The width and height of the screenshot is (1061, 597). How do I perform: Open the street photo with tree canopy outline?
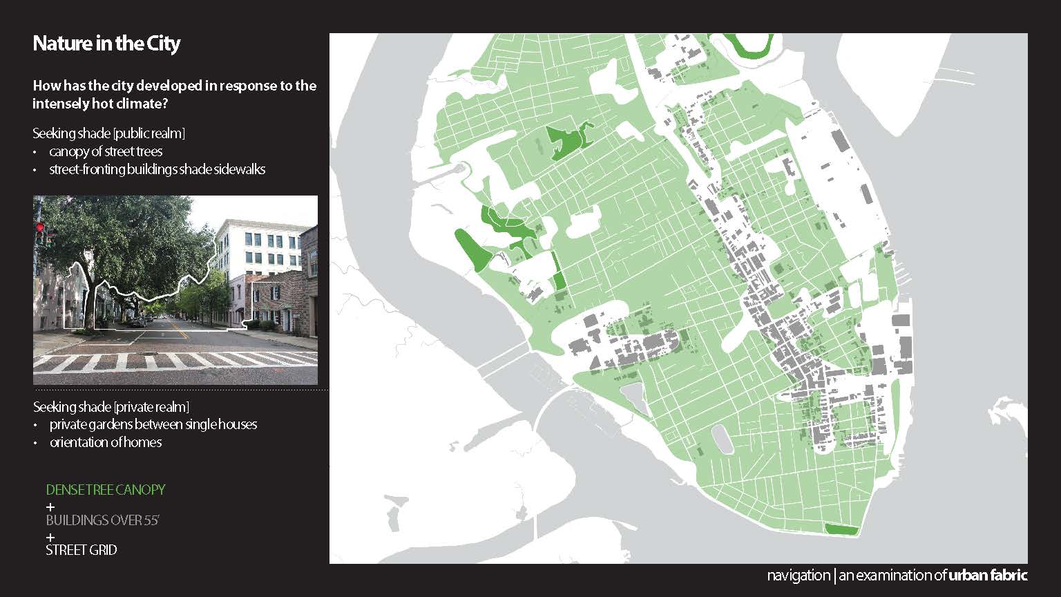pos(175,290)
